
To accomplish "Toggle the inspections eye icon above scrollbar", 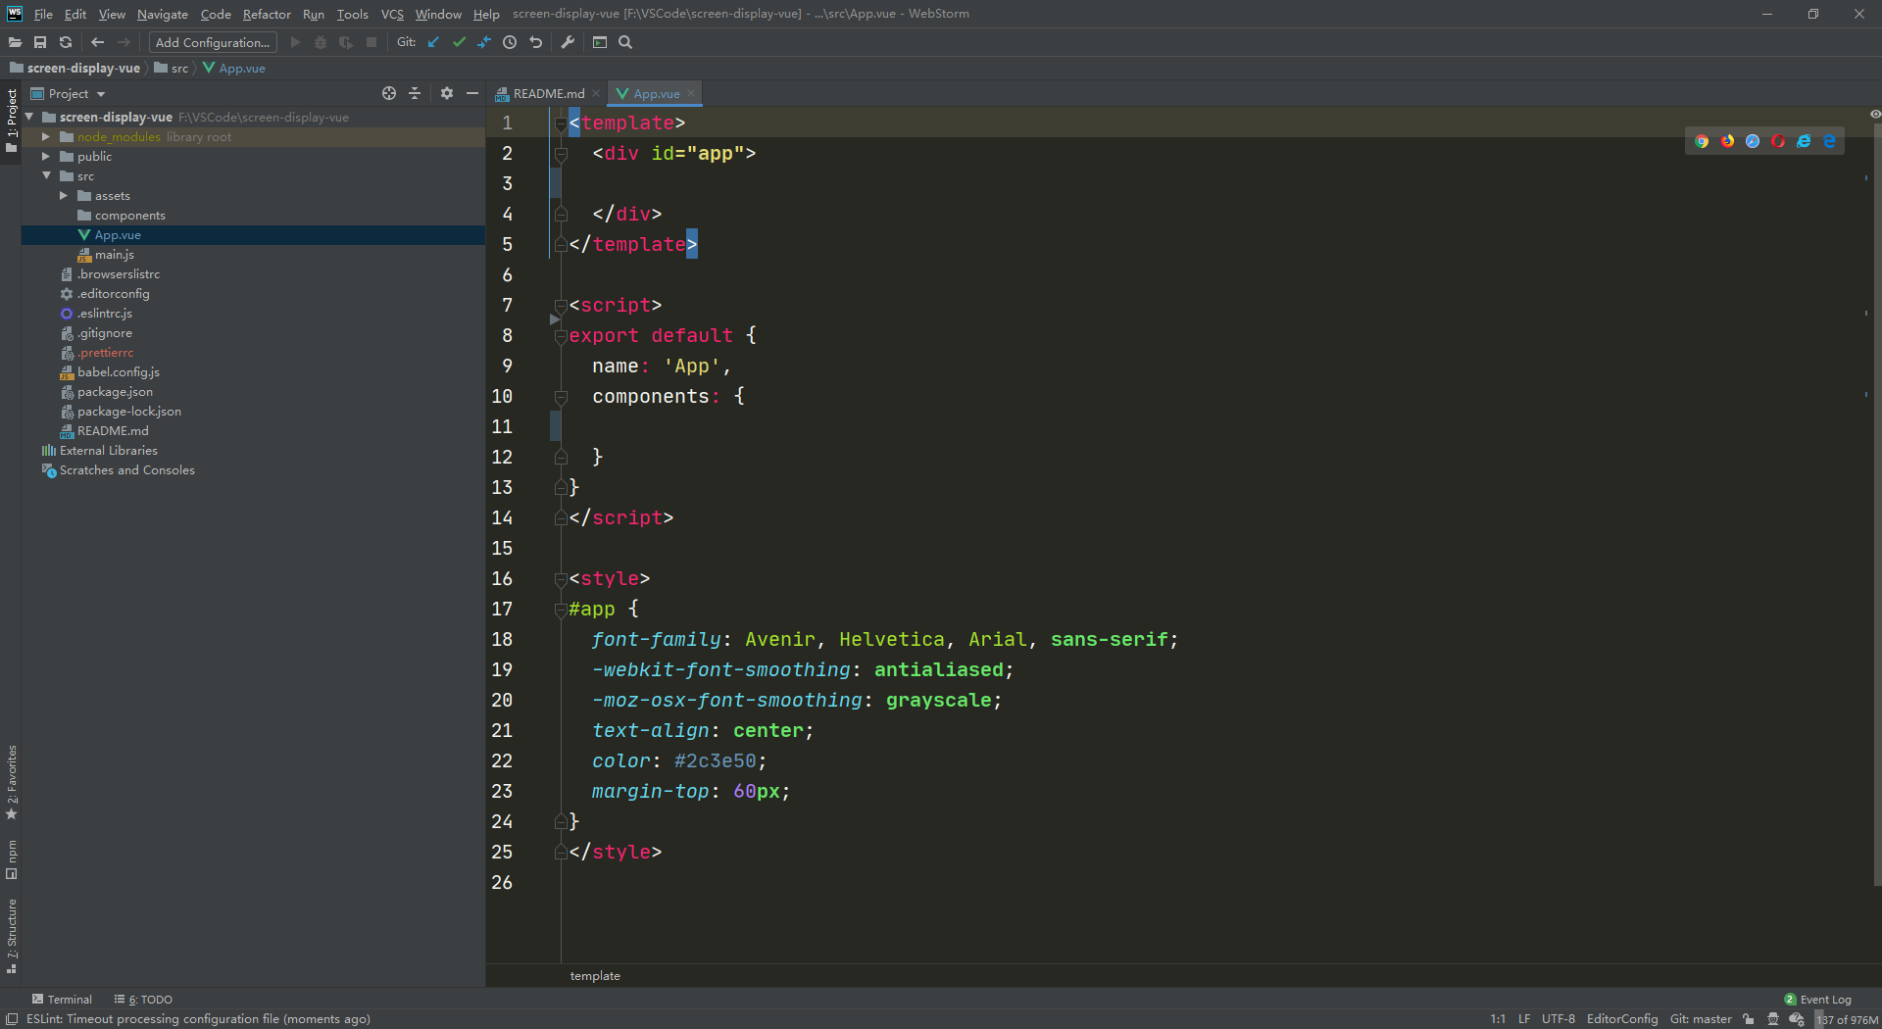I will point(1874,115).
